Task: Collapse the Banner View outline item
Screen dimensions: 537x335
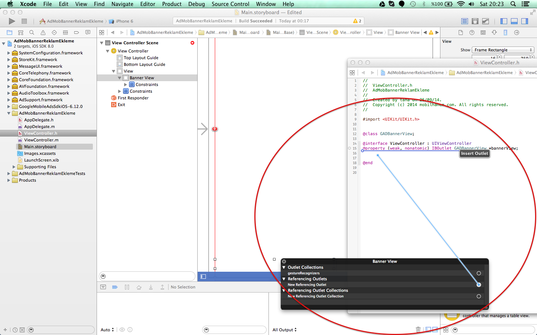Action: pos(119,78)
